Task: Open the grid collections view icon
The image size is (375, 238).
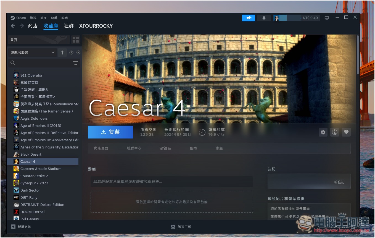Action: [76, 40]
